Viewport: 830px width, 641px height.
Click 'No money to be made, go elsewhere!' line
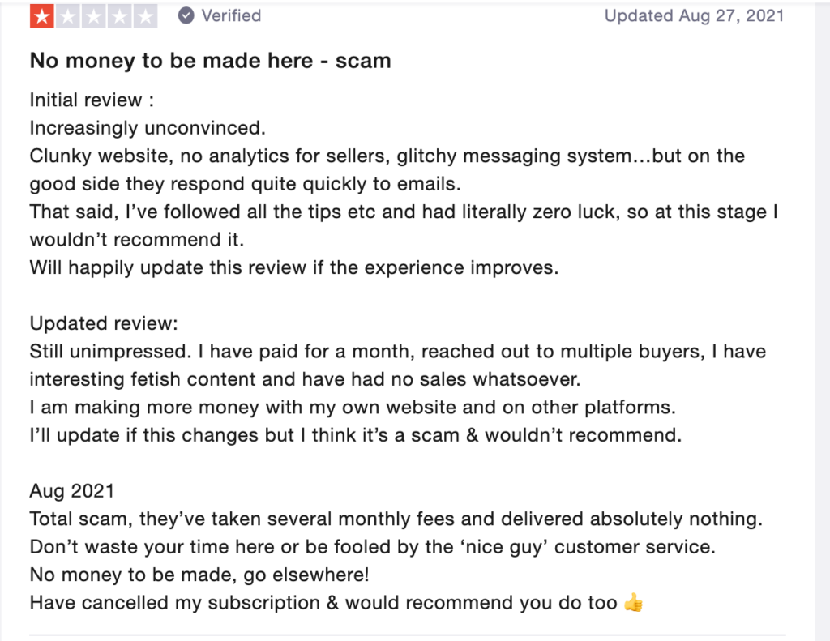tap(199, 575)
